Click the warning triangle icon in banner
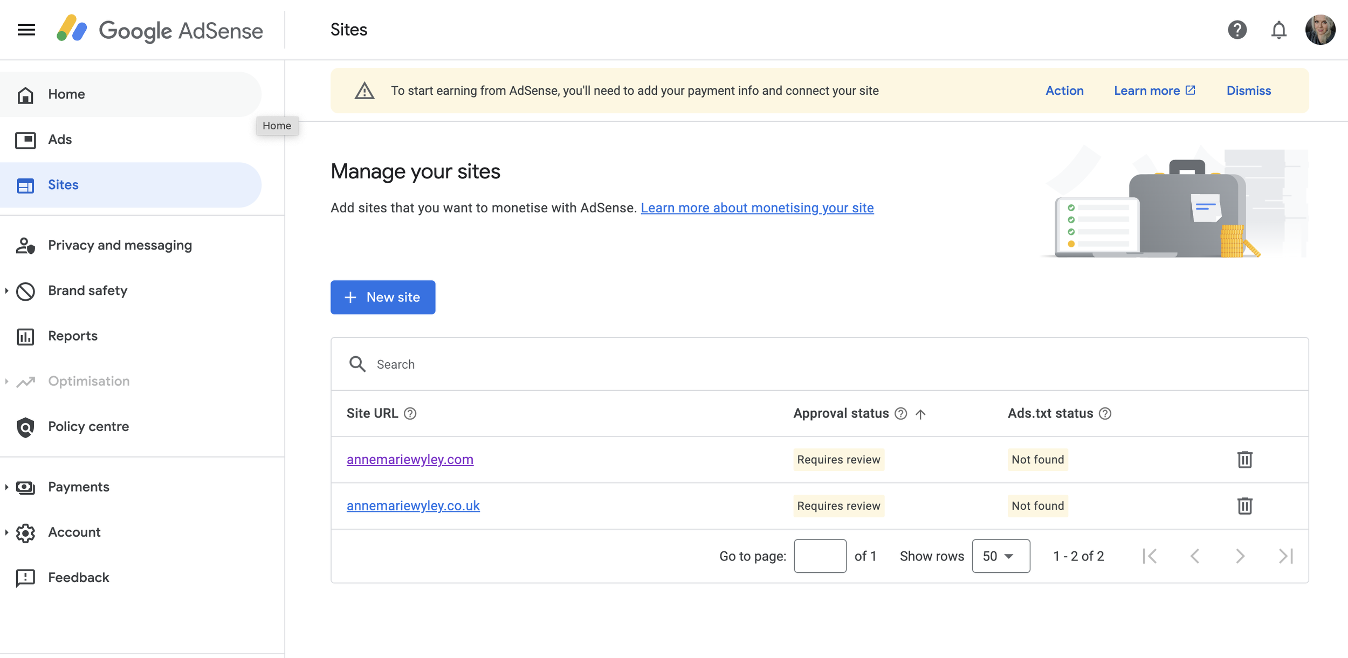This screenshot has height=658, width=1348. pyautogui.click(x=364, y=91)
